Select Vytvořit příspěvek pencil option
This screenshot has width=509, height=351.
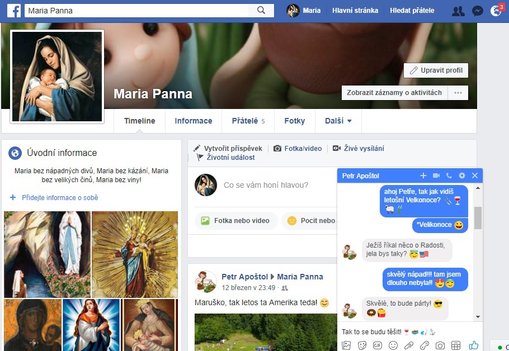(x=228, y=148)
